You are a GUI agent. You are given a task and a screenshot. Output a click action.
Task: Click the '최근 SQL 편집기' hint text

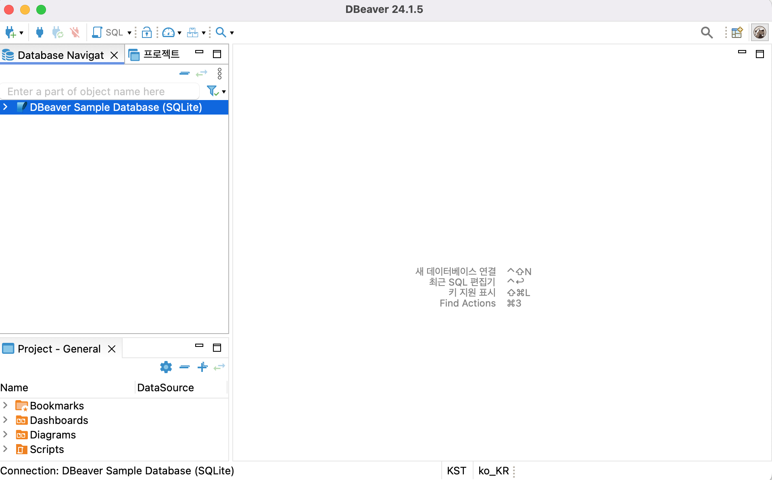click(x=462, y=282)
